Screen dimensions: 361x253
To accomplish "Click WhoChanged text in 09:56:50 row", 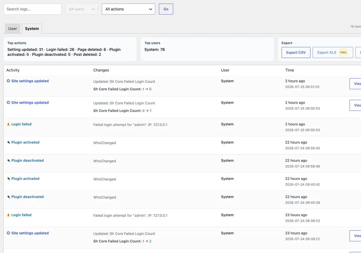I will (x=105, y=143).
